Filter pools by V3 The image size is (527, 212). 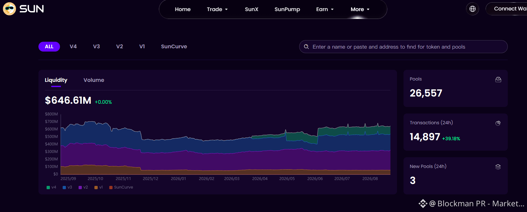click(96, 47)
